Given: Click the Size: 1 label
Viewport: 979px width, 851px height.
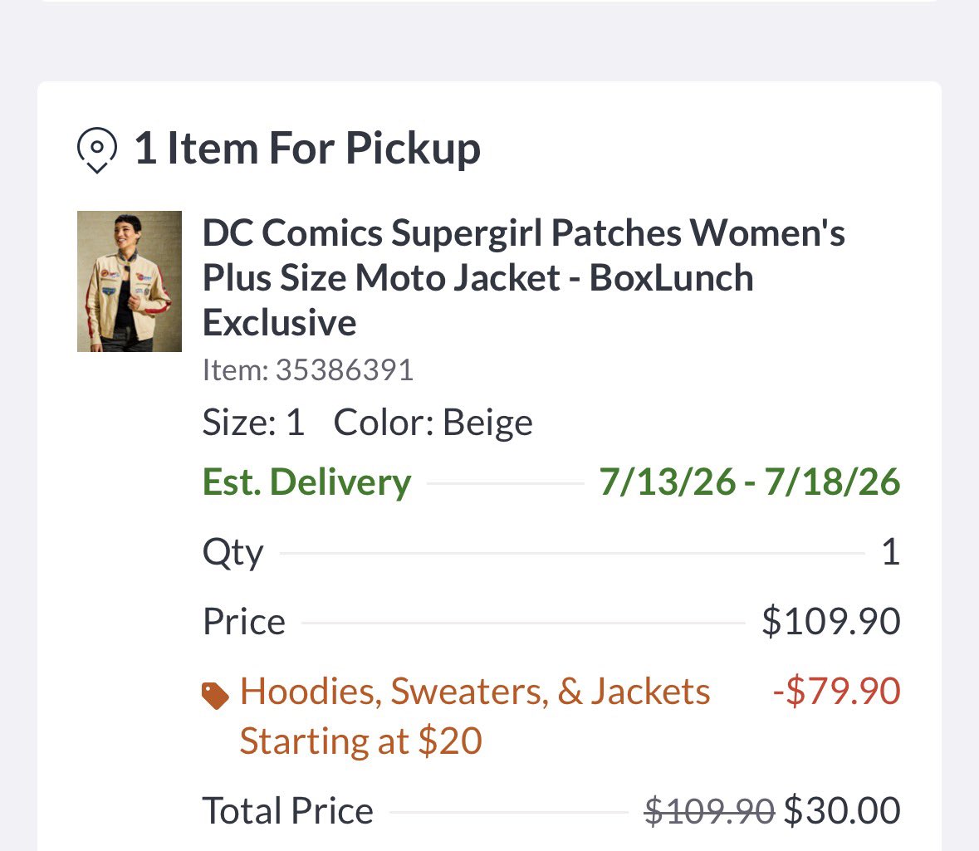Looking at the screenshot, I should tap(253, 423).
